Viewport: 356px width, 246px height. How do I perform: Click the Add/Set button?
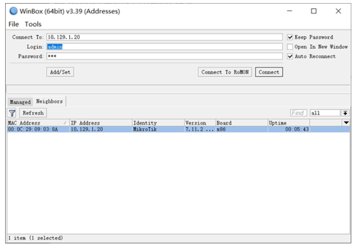(x=60, y=72)
